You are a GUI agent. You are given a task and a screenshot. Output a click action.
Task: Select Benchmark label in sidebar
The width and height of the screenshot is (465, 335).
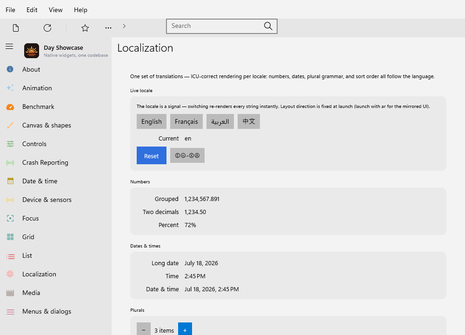point(38,107)
